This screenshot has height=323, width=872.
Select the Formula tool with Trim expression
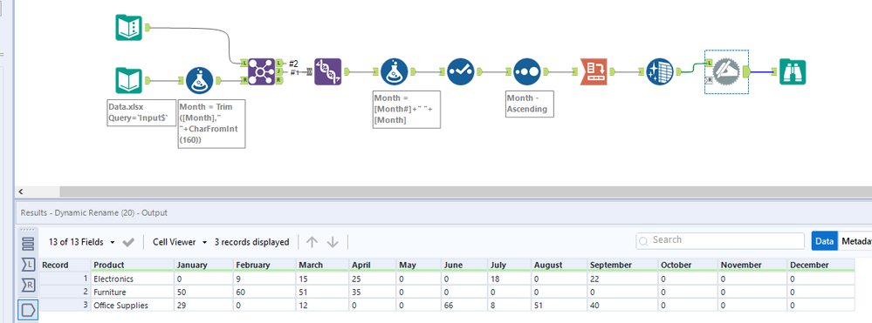click(199, 81)
